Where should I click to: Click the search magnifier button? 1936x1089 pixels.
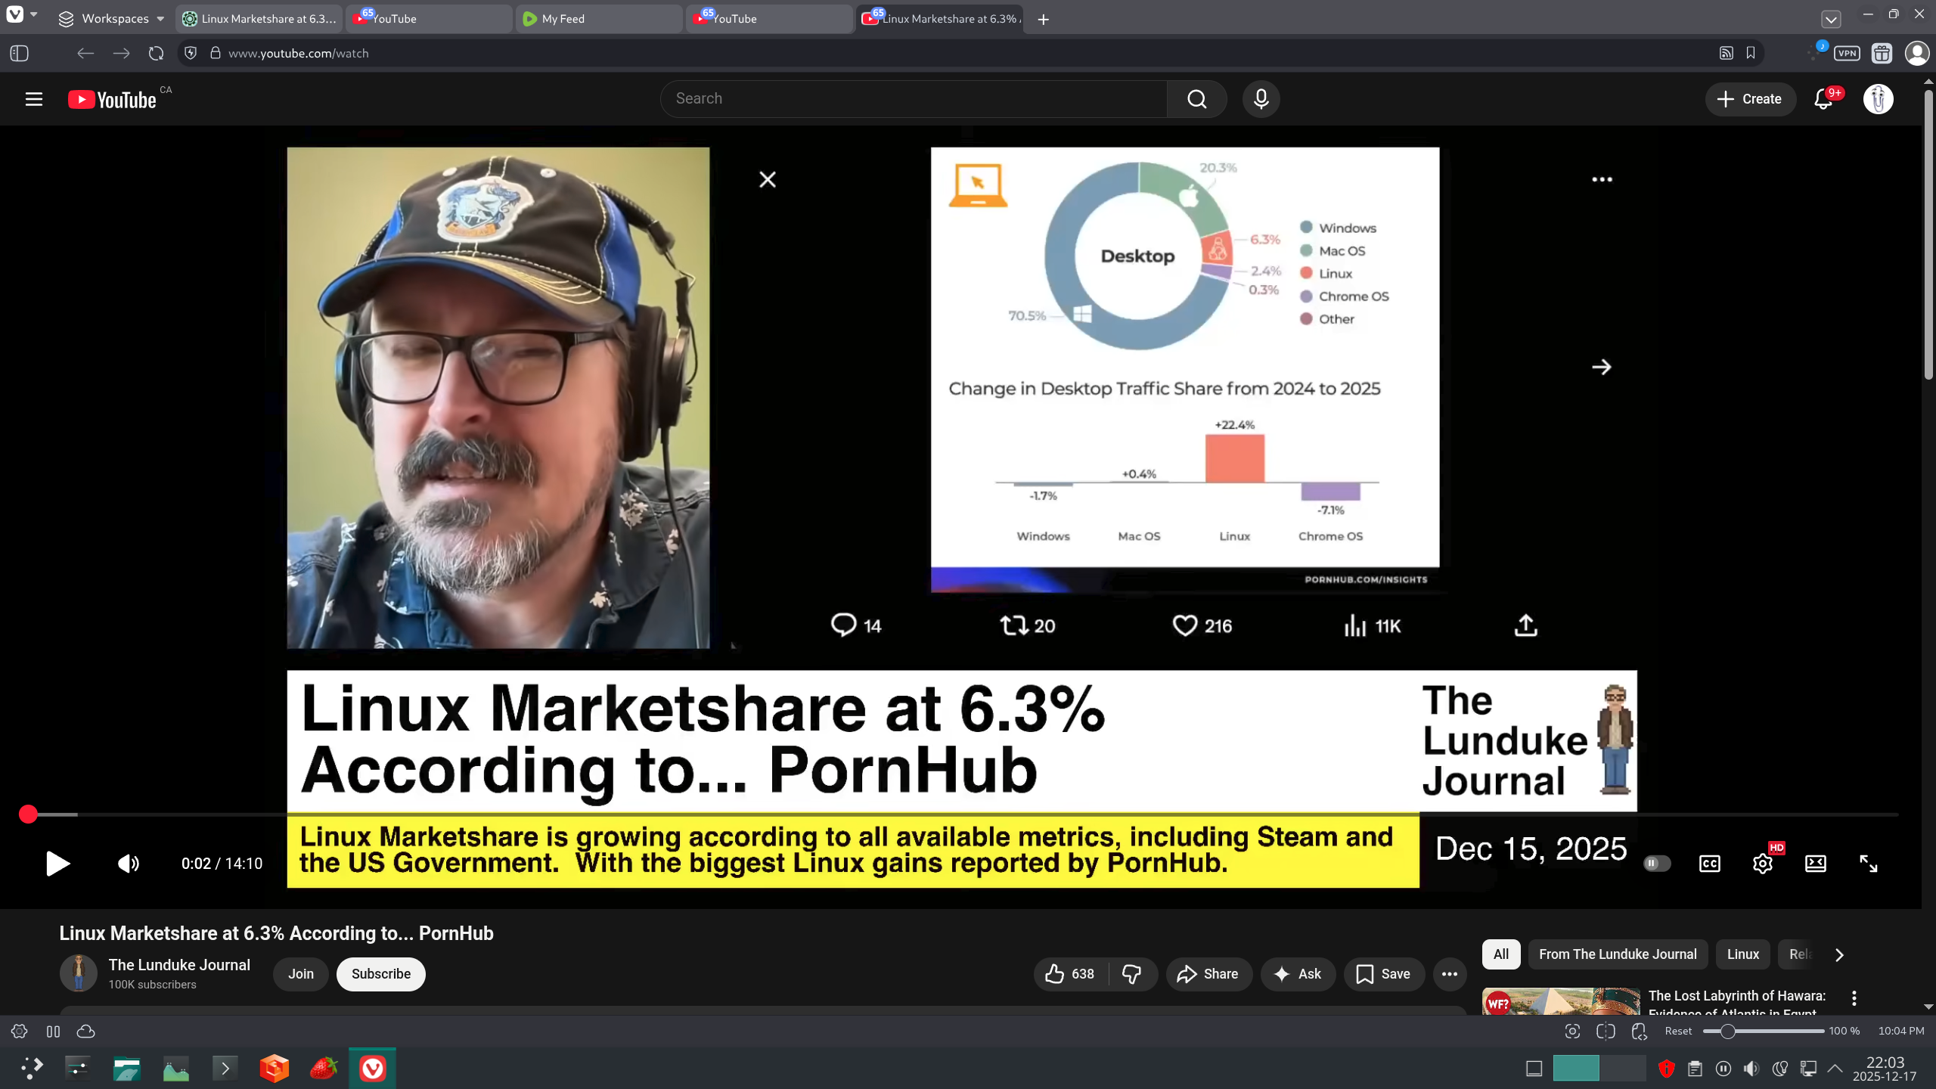(1196, 99)
